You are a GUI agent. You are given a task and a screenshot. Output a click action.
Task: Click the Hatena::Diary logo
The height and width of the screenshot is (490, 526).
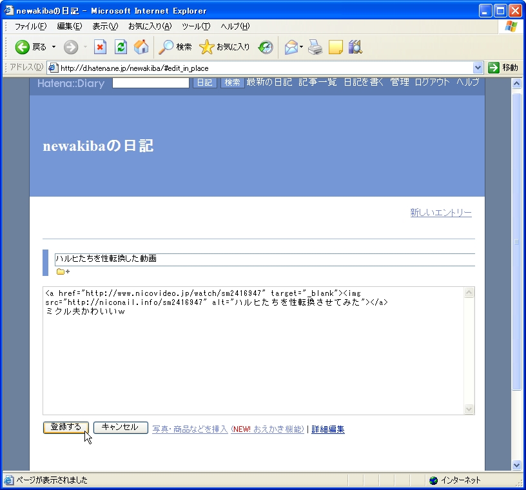point(71,83)
